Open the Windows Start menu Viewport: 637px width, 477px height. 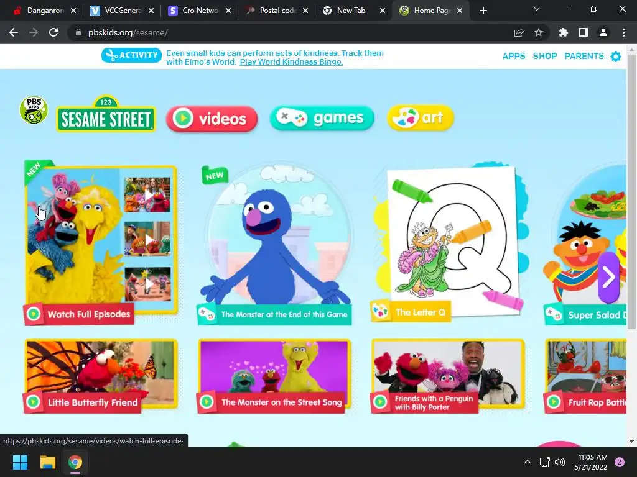[20, 462]
